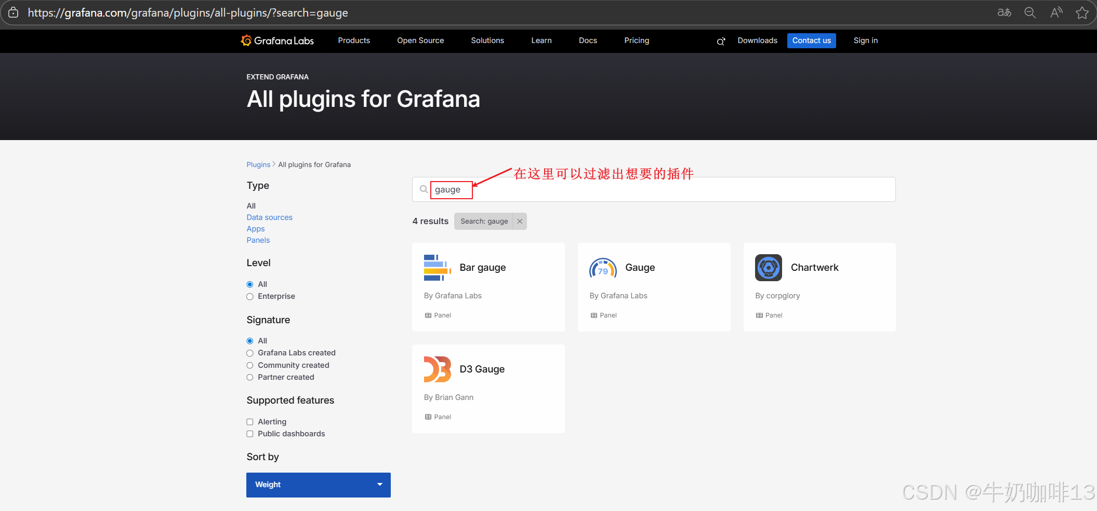Open the Products menu
Image resolution: width=1097 pixels, height=511 pixels.
[x=354, y=40]
